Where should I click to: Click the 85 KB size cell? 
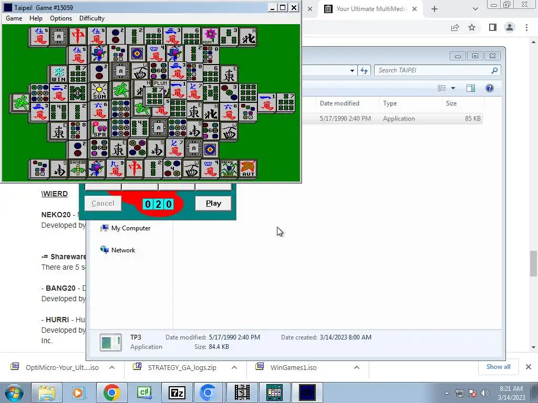472,119
